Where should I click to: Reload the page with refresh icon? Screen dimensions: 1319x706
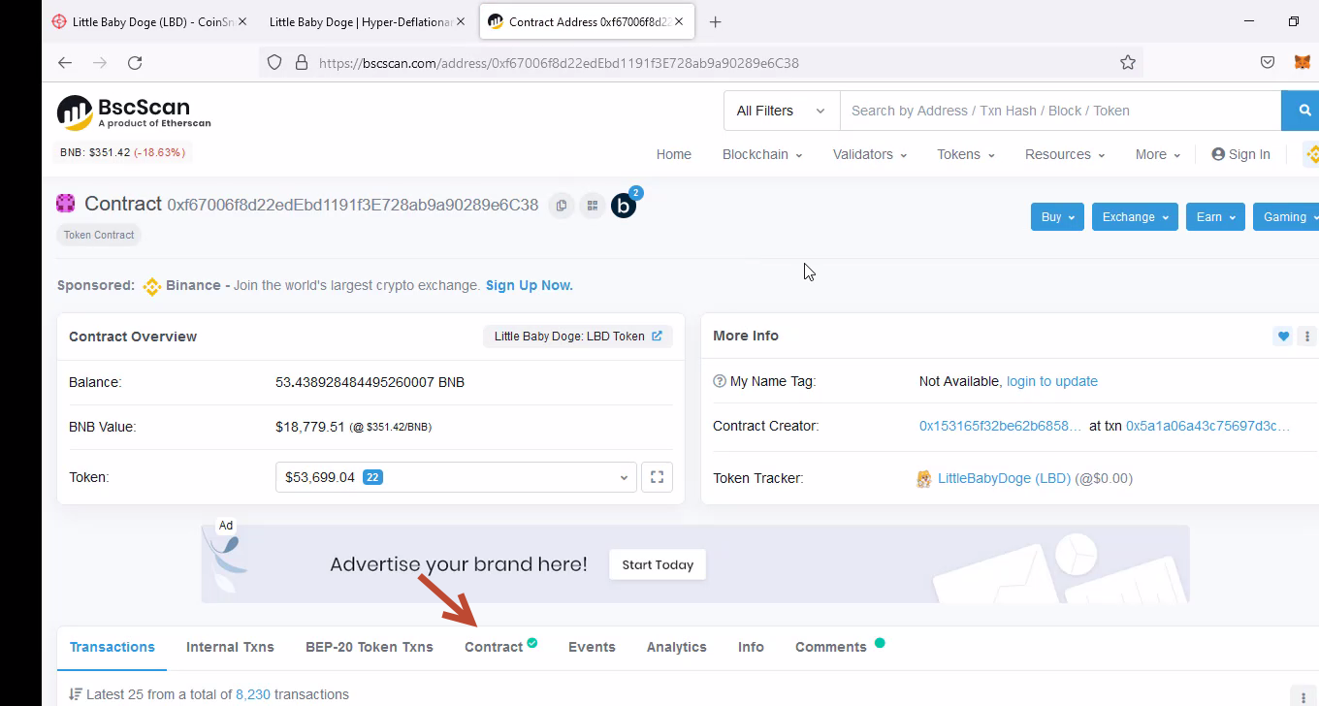pos(135,63)
